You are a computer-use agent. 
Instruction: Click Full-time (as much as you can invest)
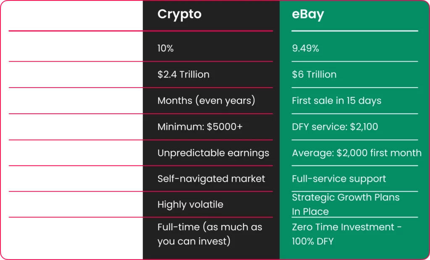210,234
